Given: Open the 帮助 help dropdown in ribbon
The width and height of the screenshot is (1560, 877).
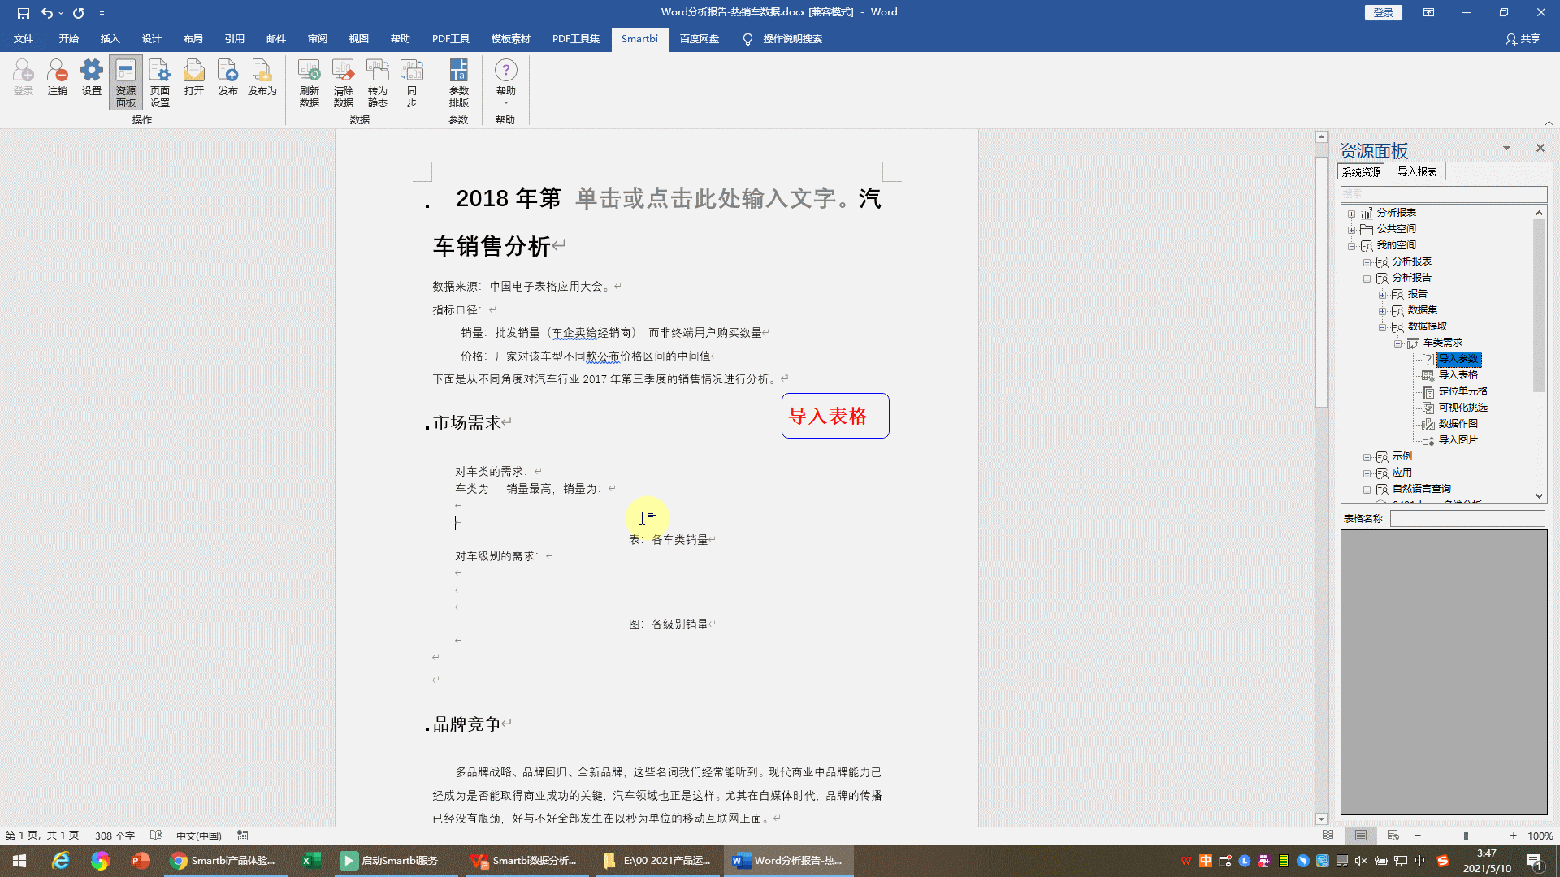Looking at the screenshot, I should point(505,82).
